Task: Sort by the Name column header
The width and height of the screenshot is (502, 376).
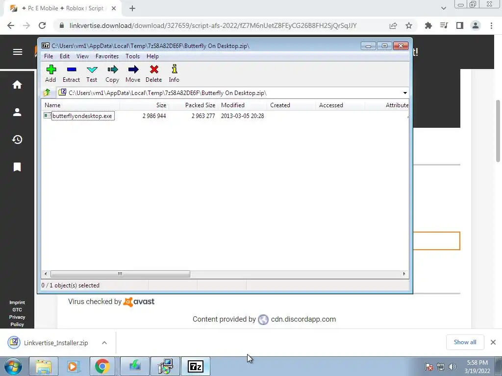Action: (81, 105)
